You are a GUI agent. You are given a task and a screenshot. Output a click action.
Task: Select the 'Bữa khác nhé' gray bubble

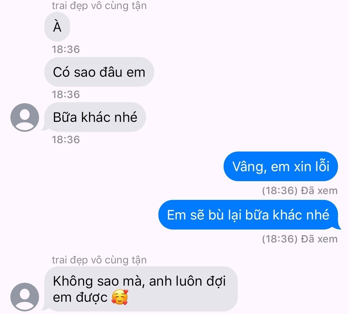pyautogui.click(x=95, y=117)
